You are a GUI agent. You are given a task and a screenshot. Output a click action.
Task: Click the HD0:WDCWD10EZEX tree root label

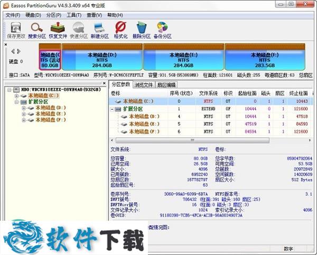click(x=61, y=89)
